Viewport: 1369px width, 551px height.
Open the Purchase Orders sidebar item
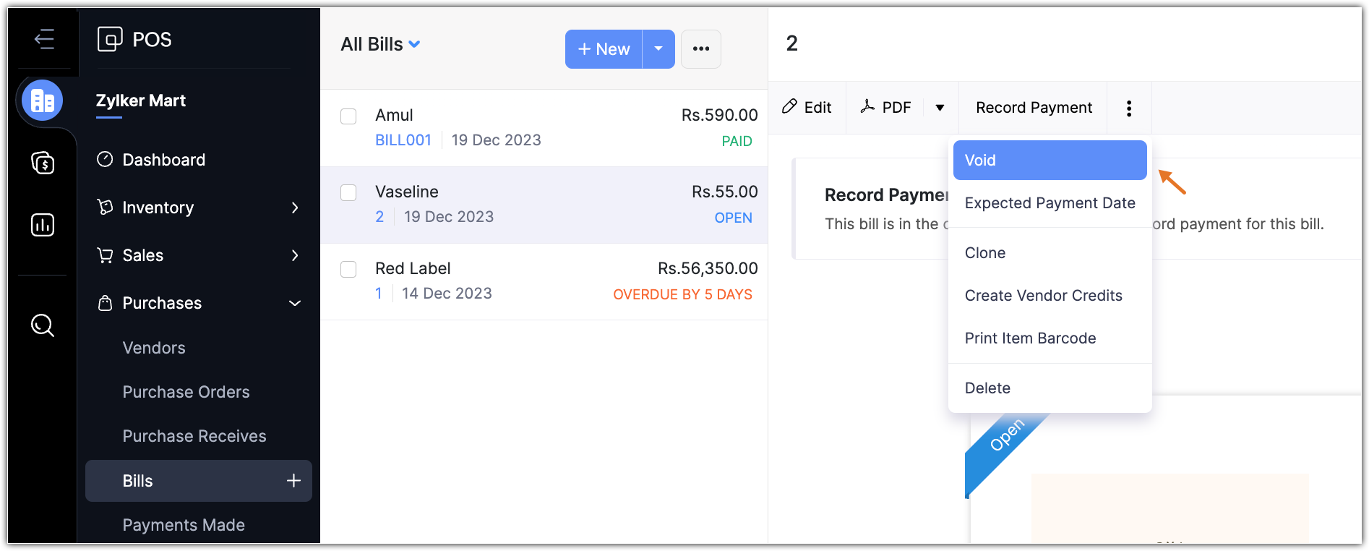click(x=186, y=392)
